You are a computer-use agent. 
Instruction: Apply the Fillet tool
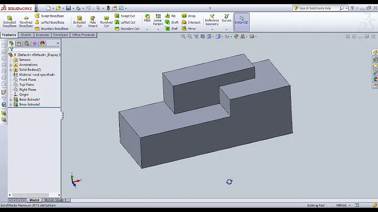tap(147, 18)
